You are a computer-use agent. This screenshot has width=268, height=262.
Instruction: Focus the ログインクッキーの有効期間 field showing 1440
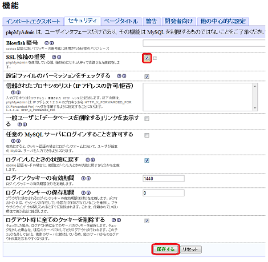(164, 179)
